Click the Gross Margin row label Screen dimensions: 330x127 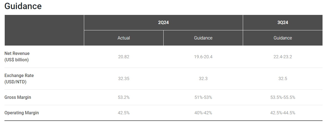18,97
